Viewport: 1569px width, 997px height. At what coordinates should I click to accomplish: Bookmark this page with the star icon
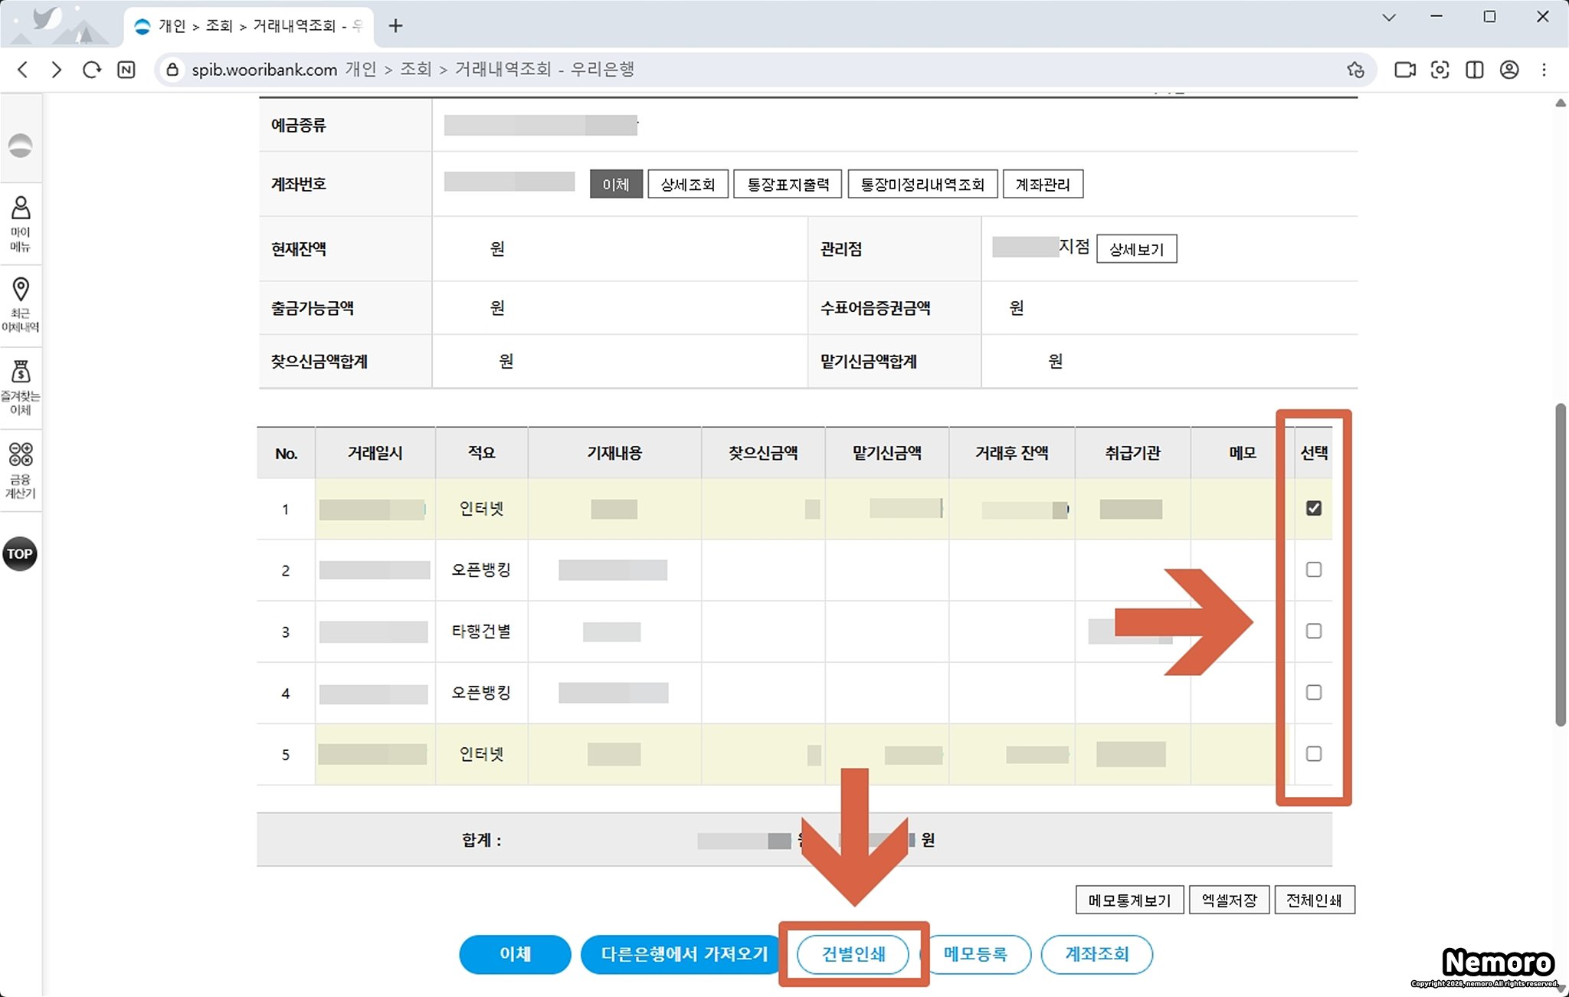tap(1354, 70)
